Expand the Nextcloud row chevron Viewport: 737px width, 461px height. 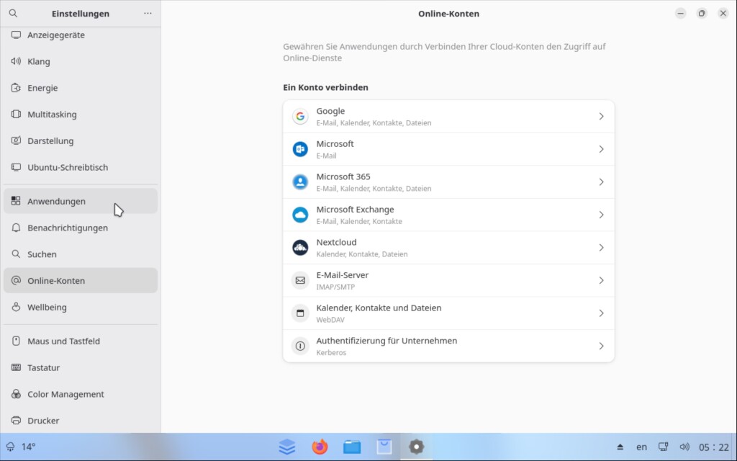(x=601, y=248)
